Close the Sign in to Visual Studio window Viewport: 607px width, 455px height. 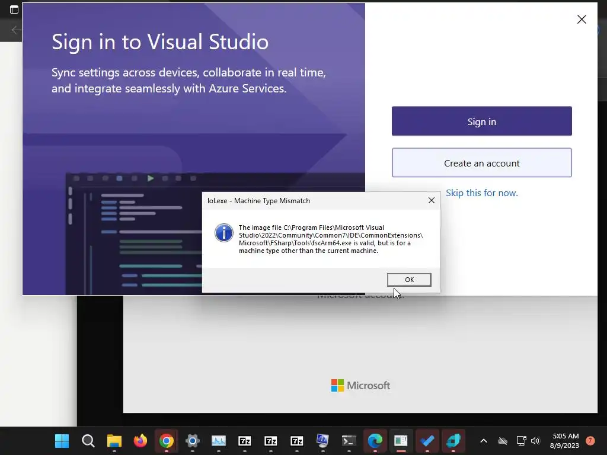582,20
